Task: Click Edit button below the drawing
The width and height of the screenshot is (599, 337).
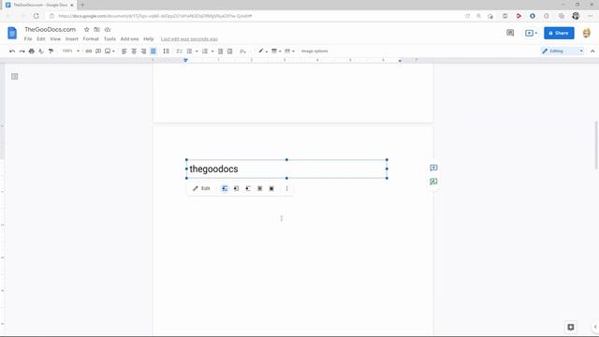Action: point(201,188)
